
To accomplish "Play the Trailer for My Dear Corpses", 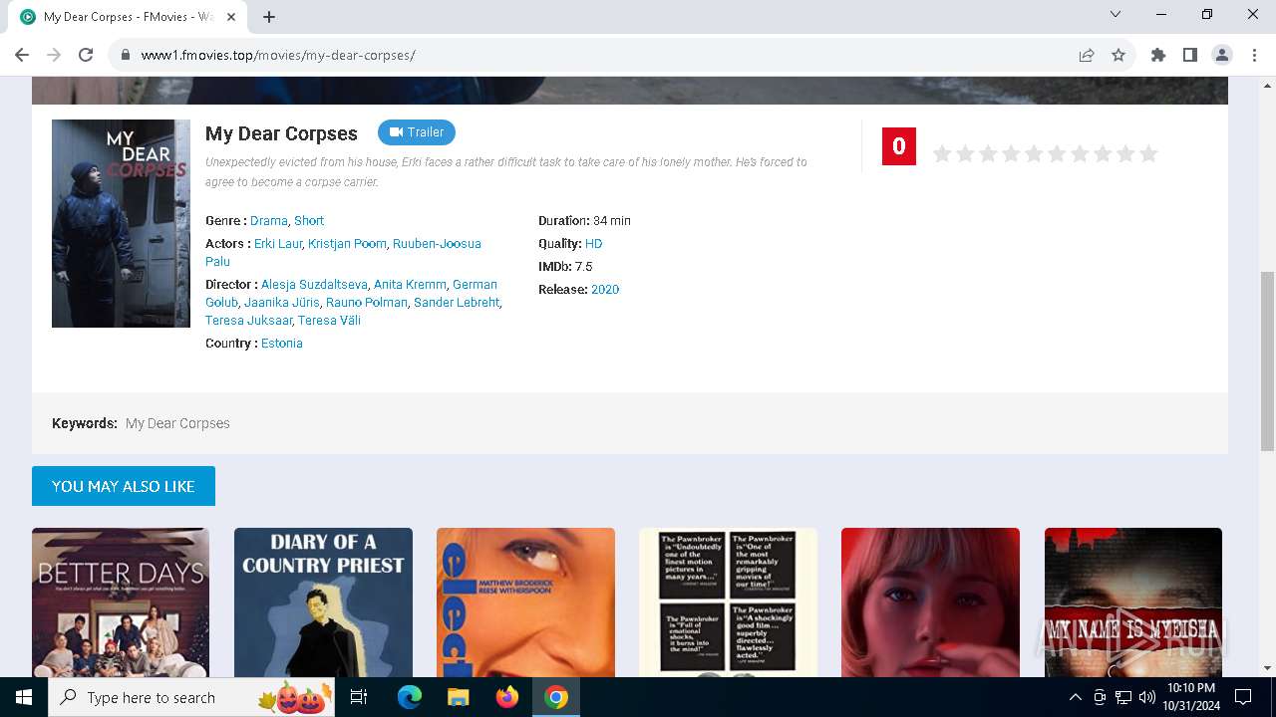I will tap(417, 132).
